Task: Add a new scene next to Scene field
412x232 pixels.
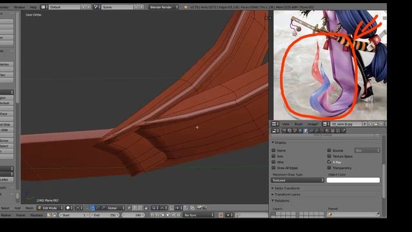Action: pos(136,7)
